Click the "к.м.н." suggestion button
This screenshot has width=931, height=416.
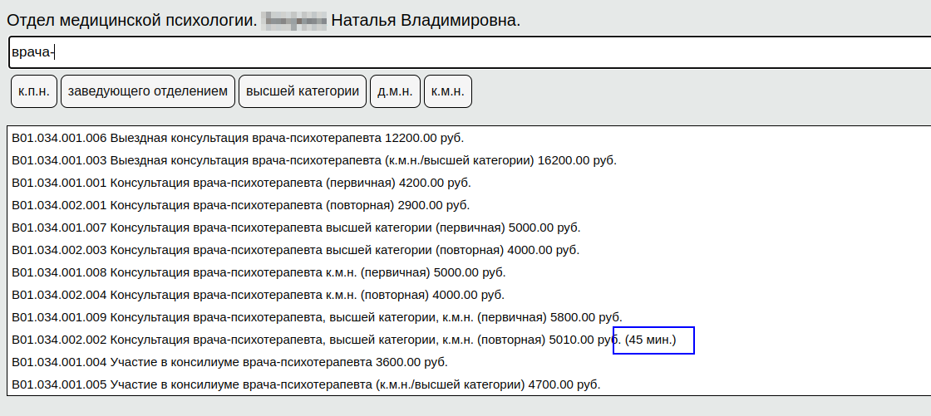[448, 91]
